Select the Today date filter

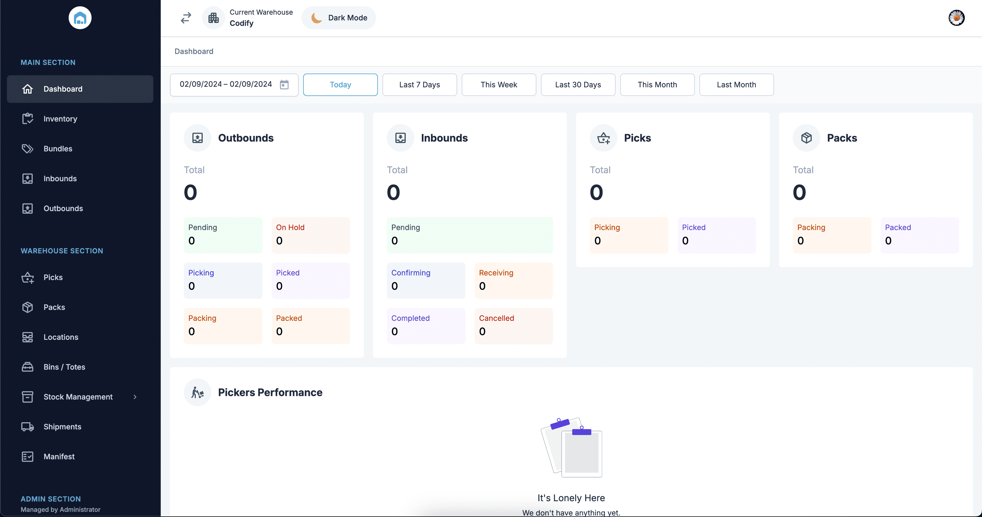click(340, 85)
